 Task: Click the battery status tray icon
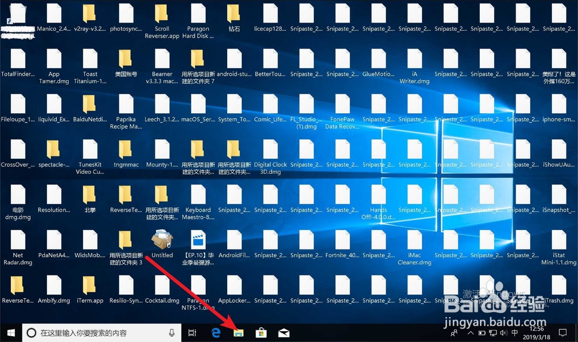[x=482, y=333]
